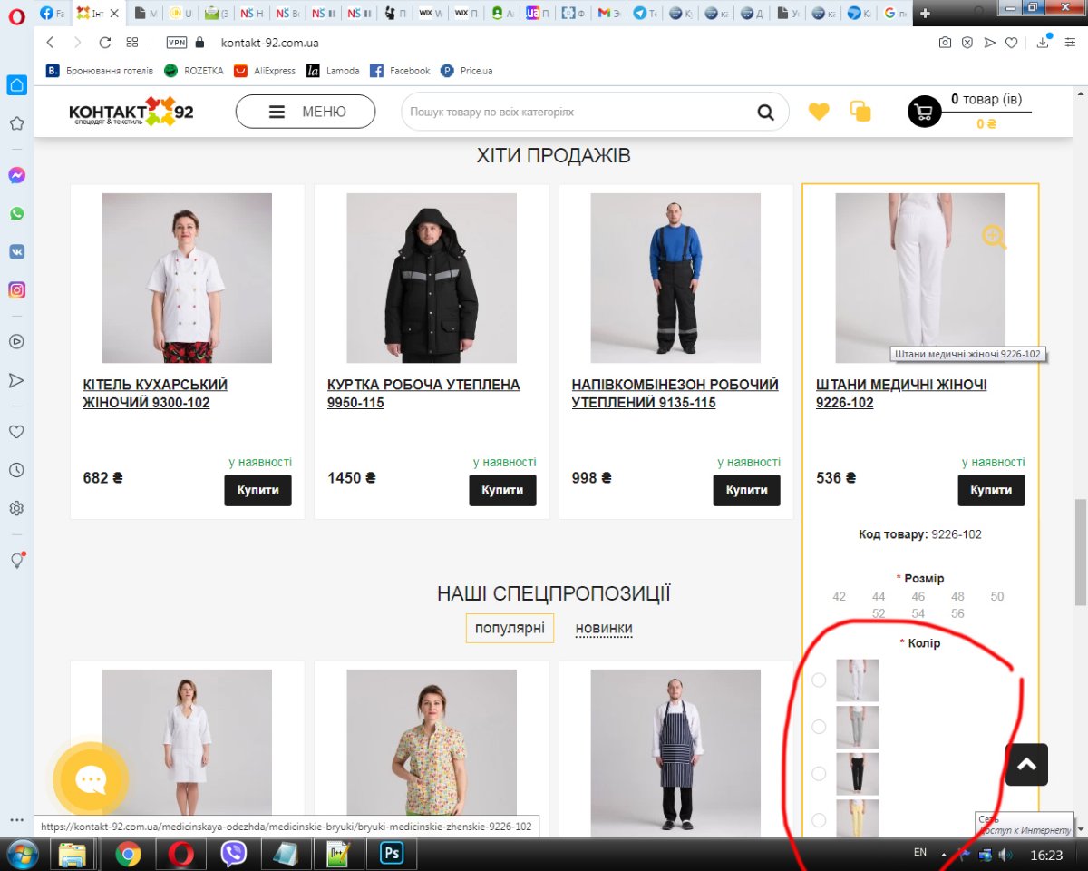Open VK in the Opera sidebar
1088x871 pixels.
(x=16, y=252)
